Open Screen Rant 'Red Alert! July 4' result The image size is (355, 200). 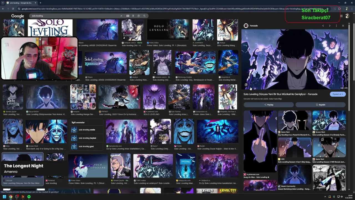click(x=46, y=131)
